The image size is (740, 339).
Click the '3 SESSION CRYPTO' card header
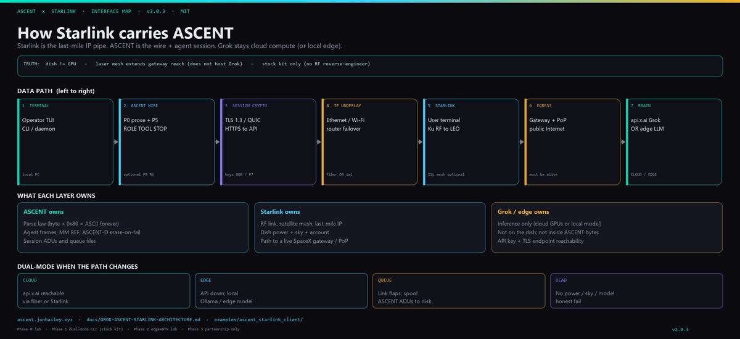(246, 106)
